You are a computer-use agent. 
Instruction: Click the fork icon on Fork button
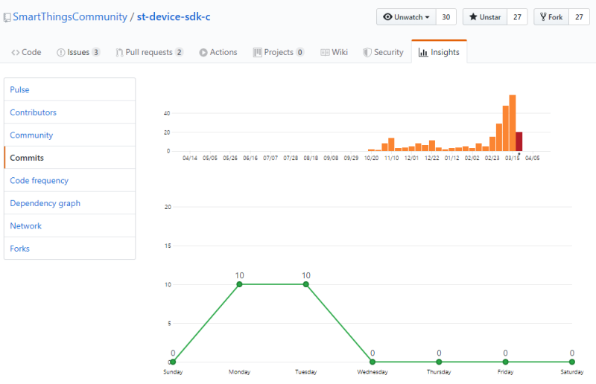[543, 17]
